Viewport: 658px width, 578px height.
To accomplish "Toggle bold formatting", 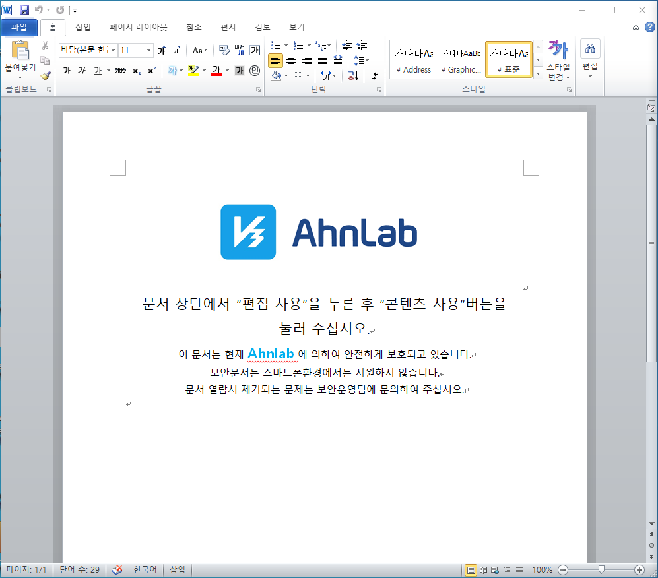I will click(x=66, y=71).
